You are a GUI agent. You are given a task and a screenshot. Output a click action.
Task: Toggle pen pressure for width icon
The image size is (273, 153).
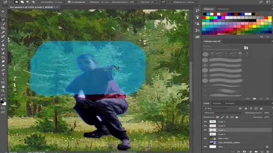(x=163, y=2)
